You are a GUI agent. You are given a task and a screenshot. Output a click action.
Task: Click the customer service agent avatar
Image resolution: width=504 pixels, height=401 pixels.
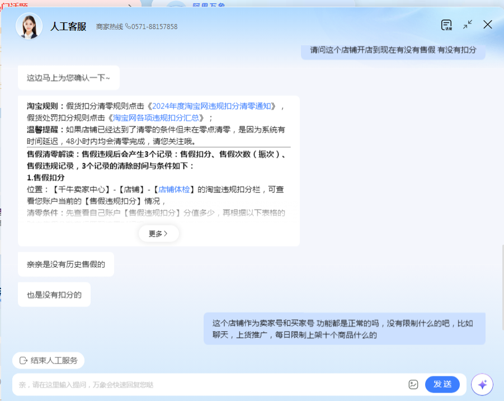coord(29,26)
